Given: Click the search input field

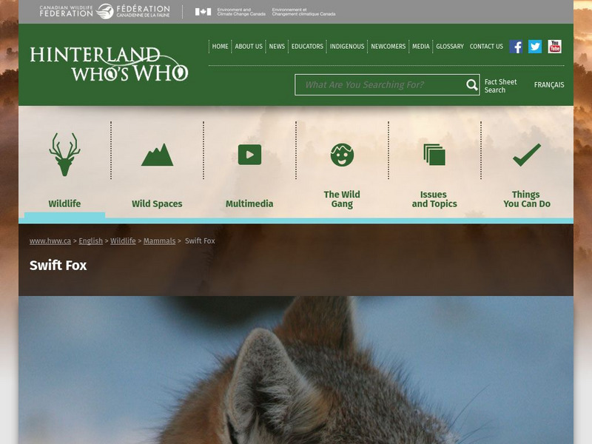Looking at the screenshot, I should point(377,85).
